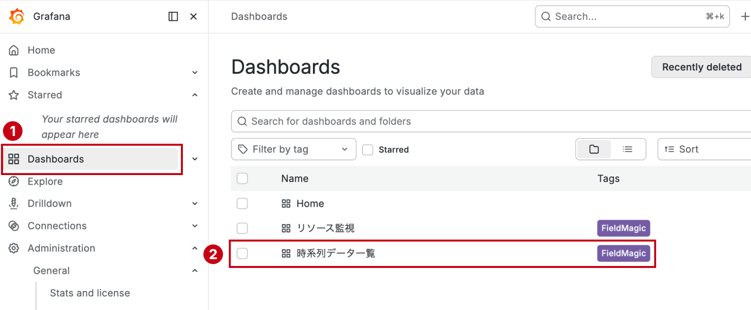Viewport: 751px width, 310px height.
Task: Open the Sort dropdown
Action: (704, 149)
